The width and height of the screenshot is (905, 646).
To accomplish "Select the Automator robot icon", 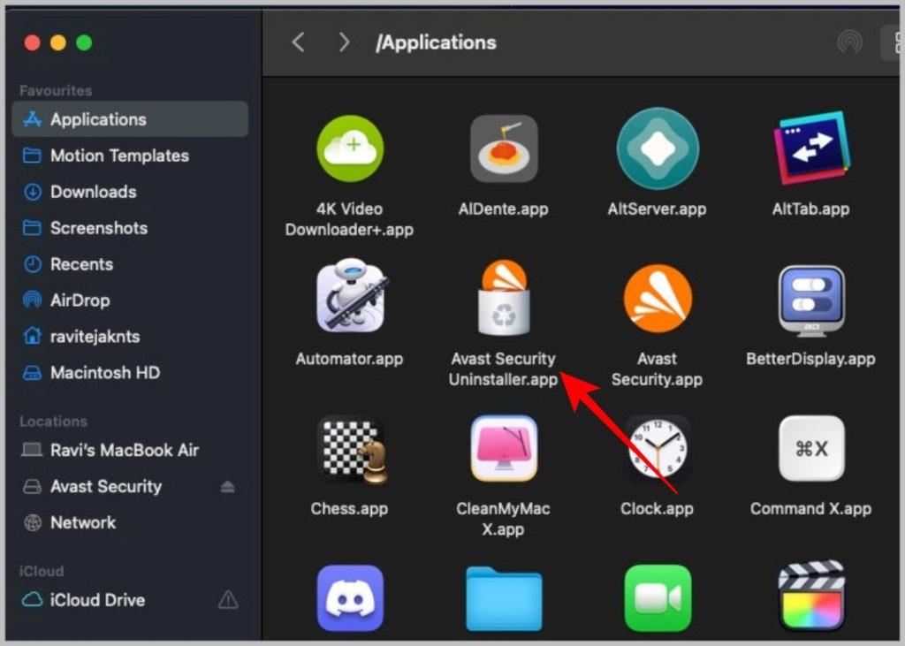I will click(x=352, y=296).
